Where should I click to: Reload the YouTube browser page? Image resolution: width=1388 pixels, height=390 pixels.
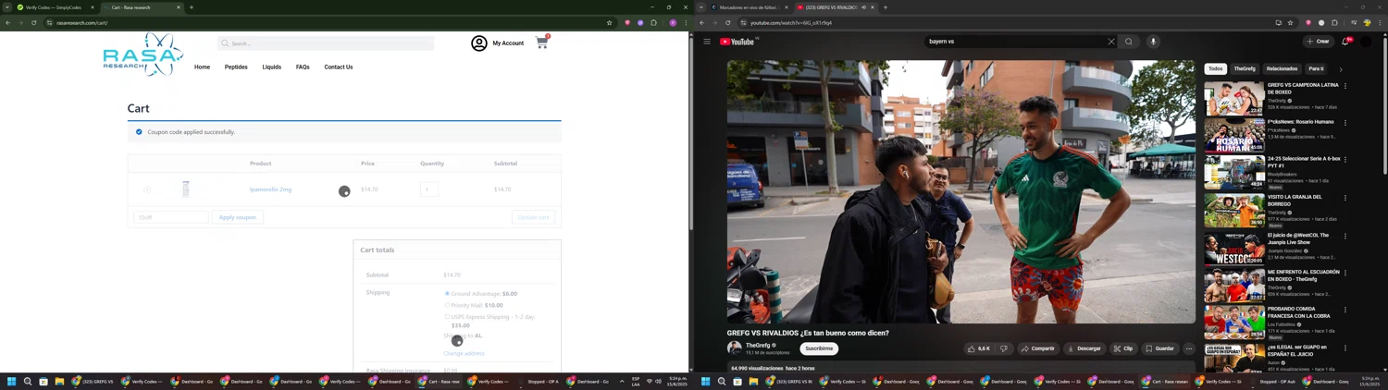click(728, 22)
